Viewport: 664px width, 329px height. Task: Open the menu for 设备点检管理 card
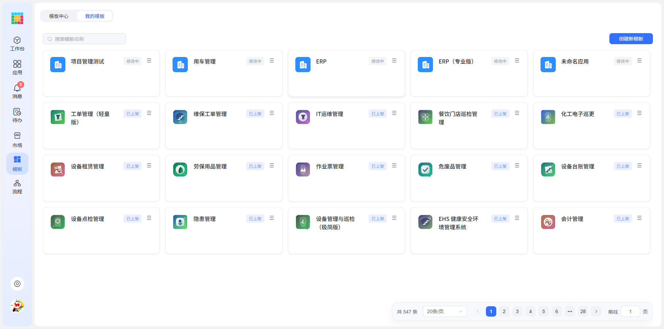(x=149, y=218)
